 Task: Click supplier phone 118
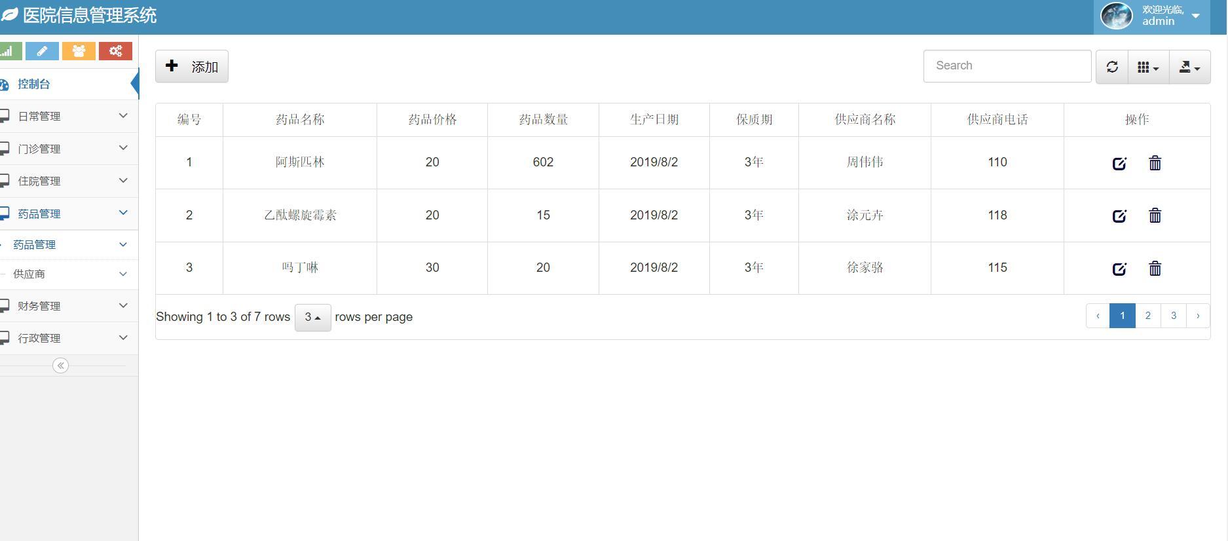(x=997, y=215)
